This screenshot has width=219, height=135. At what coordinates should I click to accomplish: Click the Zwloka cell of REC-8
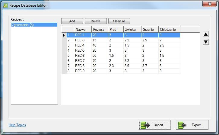point(132,66)
